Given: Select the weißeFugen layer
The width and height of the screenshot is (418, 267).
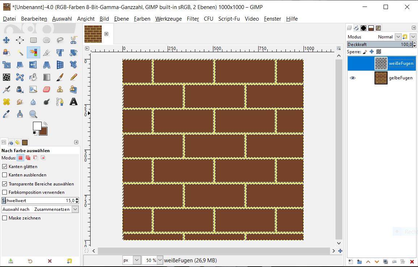Looking at the screenshot, I should pos(381,63).
